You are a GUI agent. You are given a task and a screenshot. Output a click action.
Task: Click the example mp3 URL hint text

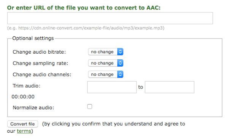[x=86, y=28]
